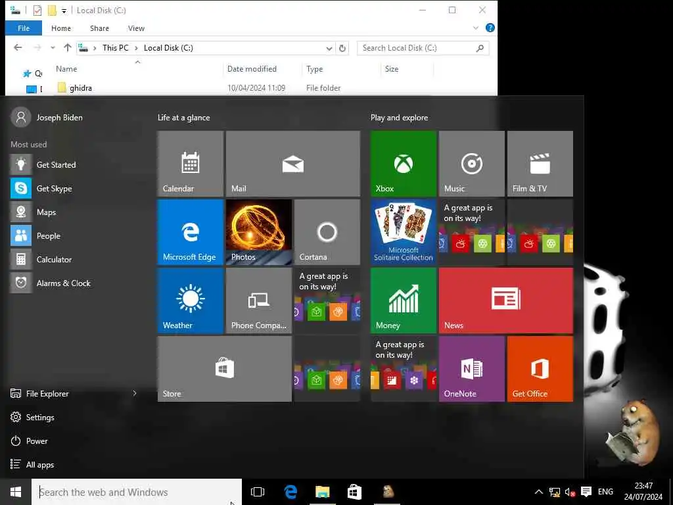This screenshot has height=505, width=673.
Task: Switch to the View ribbon tab
Action: tap(136, 28)
